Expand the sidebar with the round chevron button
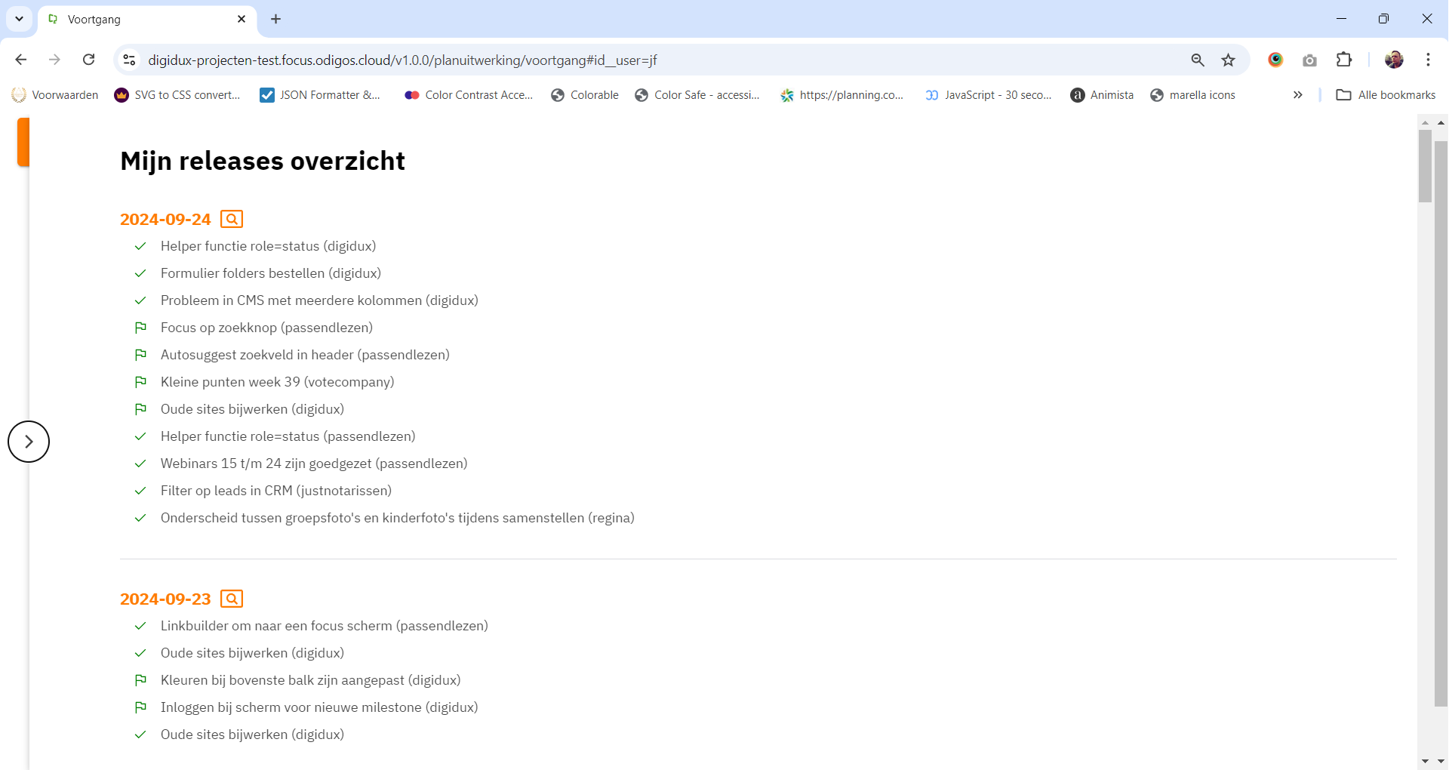 (29, 442)
